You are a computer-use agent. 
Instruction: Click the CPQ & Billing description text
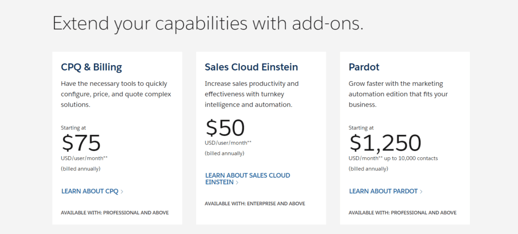pyautogui.click(x=116, y=94)
